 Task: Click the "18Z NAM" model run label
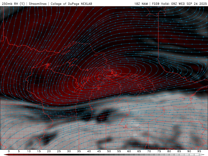coord(141,4)
